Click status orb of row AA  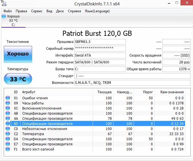click(8, 118)
